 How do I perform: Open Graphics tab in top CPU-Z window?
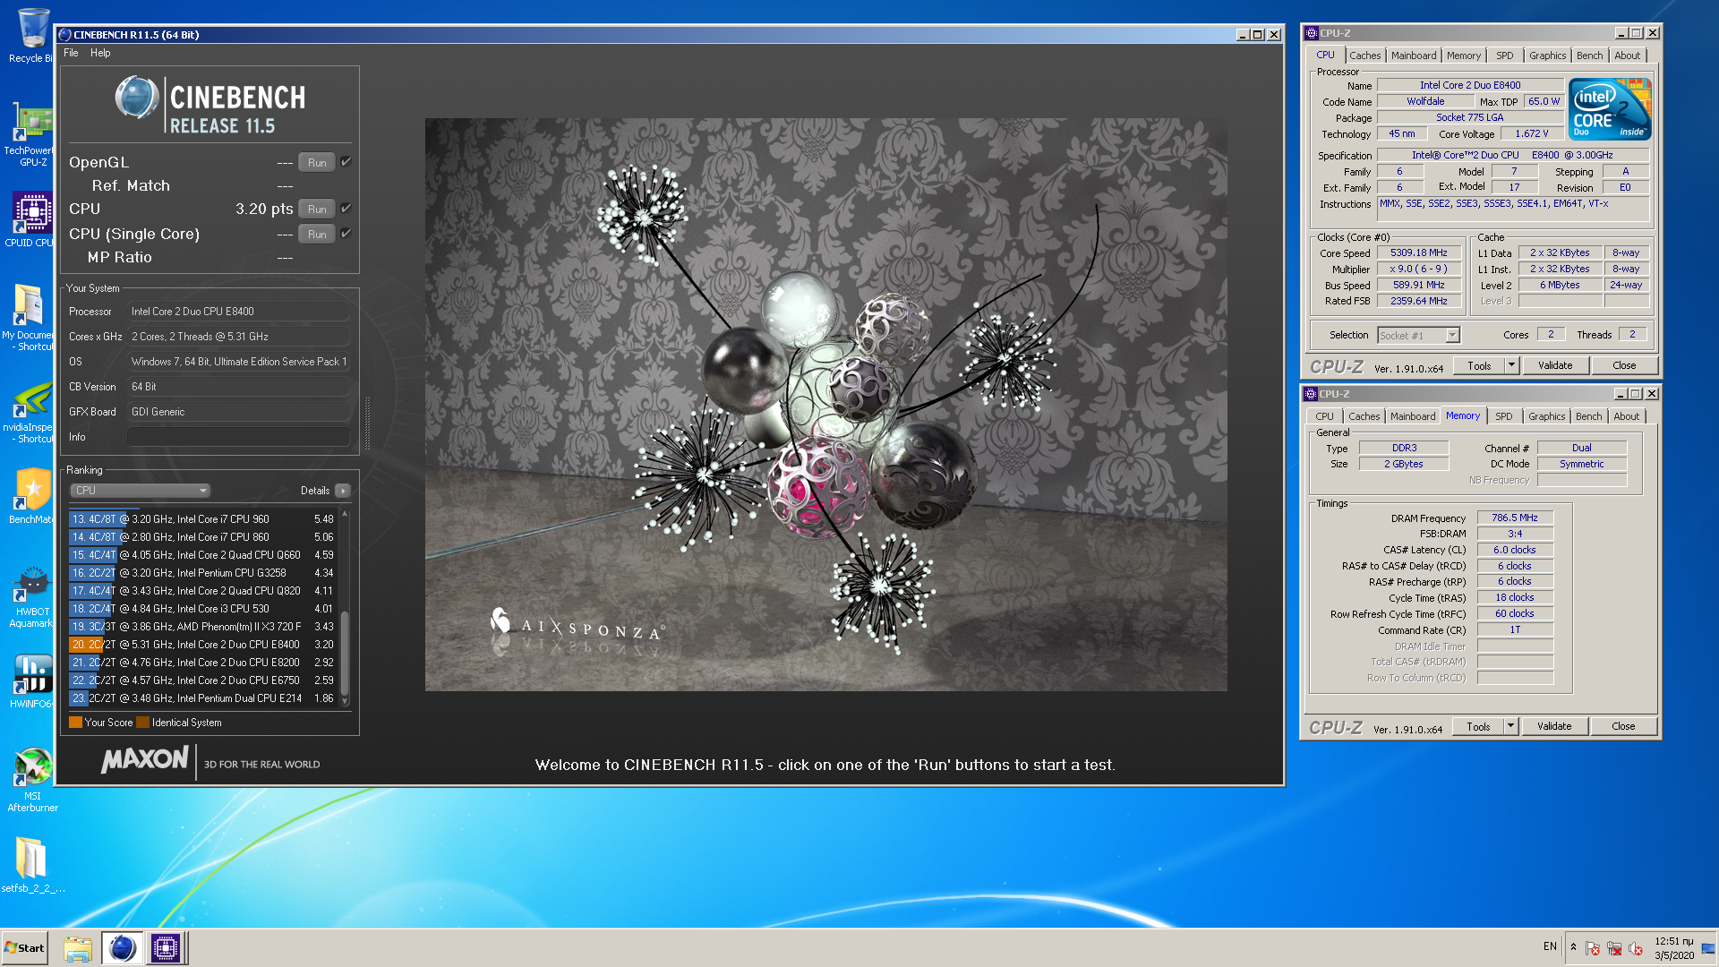point(1547,56)
